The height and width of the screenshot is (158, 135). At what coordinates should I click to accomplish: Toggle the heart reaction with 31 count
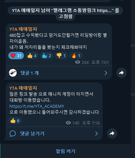point(16,56)
